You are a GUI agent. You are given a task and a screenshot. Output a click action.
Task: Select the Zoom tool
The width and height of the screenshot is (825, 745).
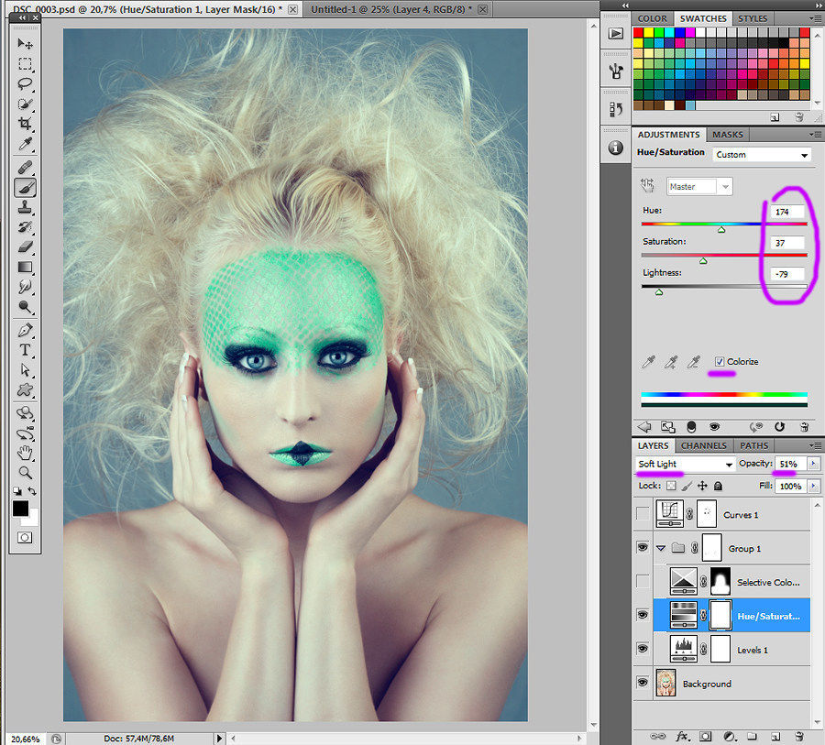point(25,473)
